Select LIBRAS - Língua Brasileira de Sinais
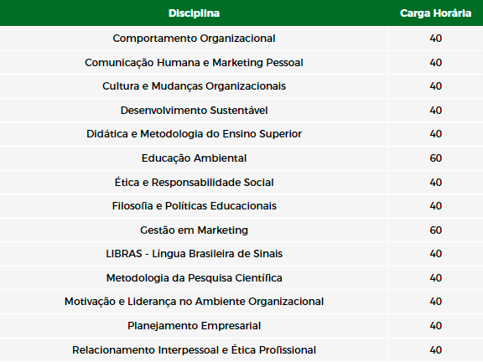The height and width of the screenshot is (362, 483). pos(194,254)
